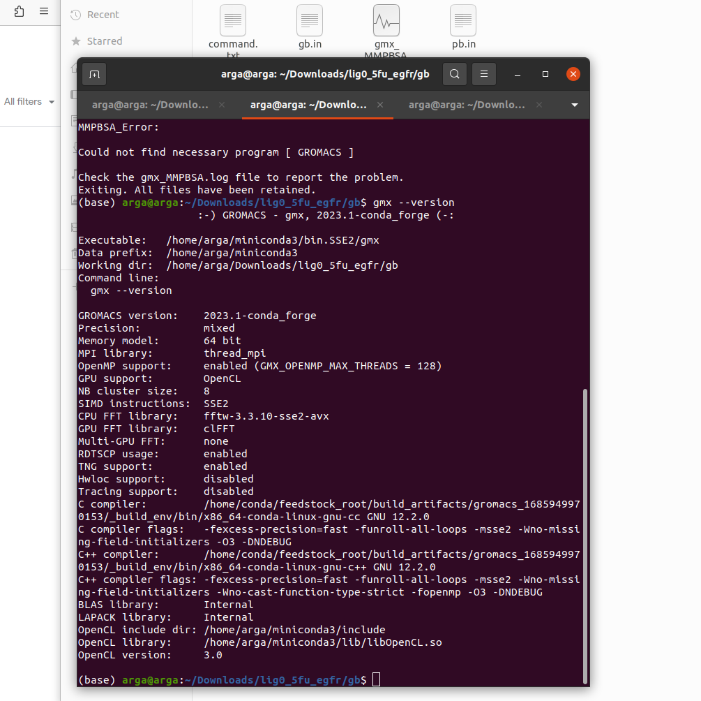Screen dimensions: 701x701
Task: Select the gmx_MMPBSA file icon
Action: point(386,20)
